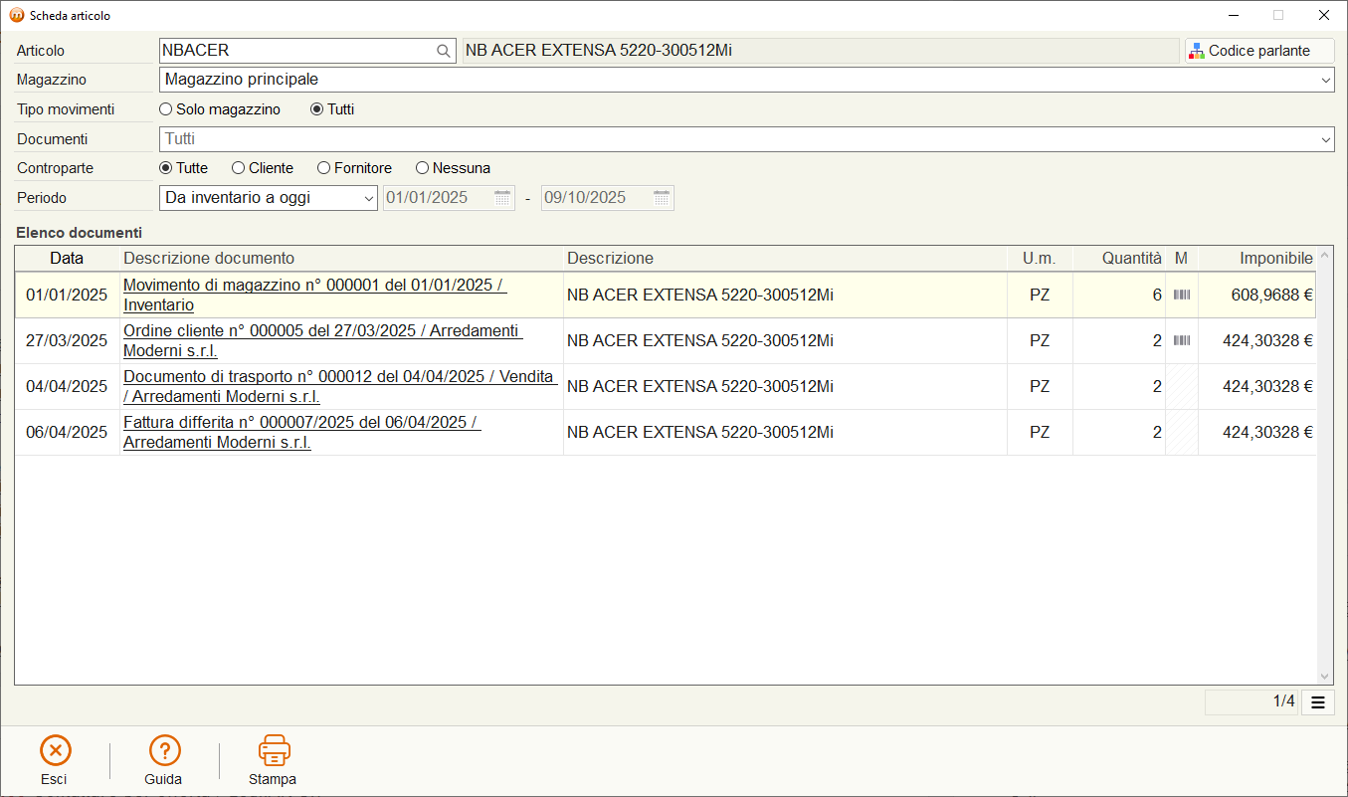The height and width of the screenshot is (797, 1348).
Task: Click the Esci exit icon
Action: pos(55,750)
